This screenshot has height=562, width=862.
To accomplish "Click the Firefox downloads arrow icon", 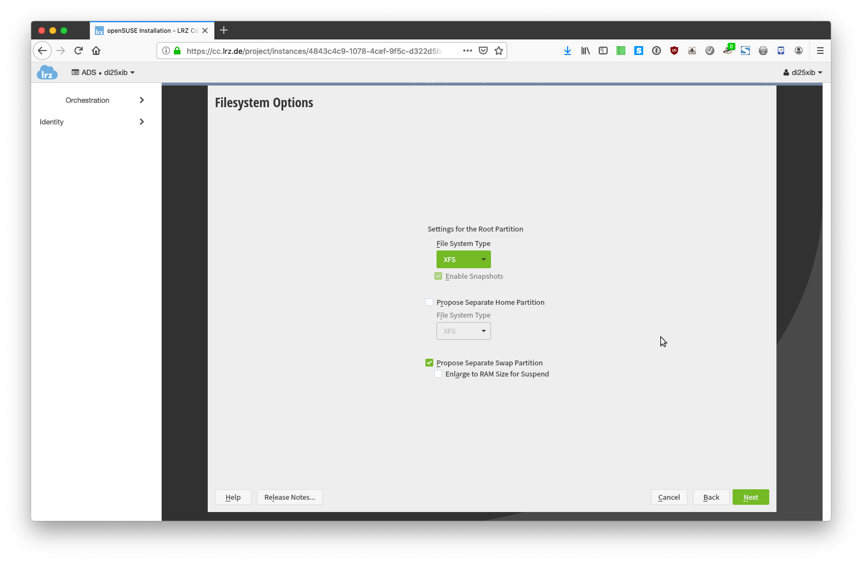I will pyautogui.click(x=567, y=51).
